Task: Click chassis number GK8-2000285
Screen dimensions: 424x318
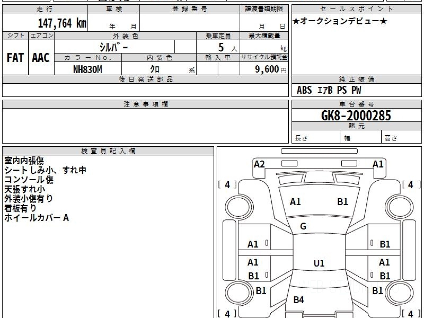Action: (356, 115)
